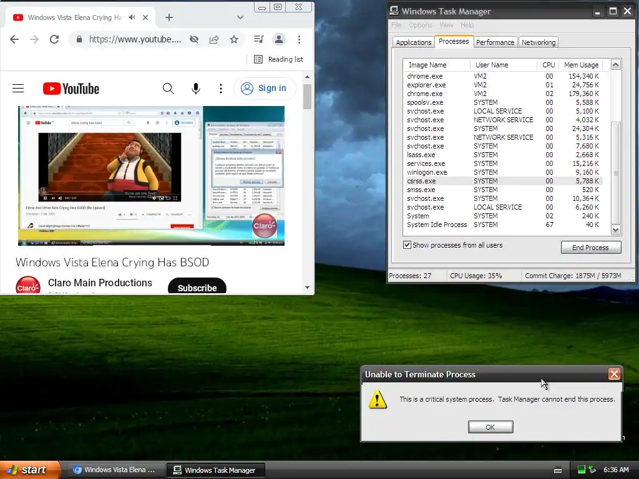Click YouTube page scrollbar up arrow

pyautogui.click(x=307, y=77)
